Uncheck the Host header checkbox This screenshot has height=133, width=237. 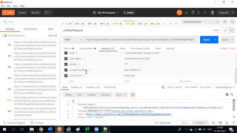pos(66,53)
